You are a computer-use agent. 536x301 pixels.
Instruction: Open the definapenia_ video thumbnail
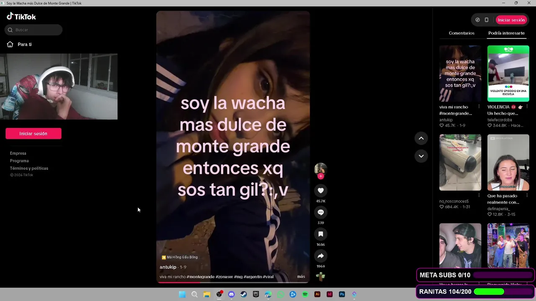[508, 162]
